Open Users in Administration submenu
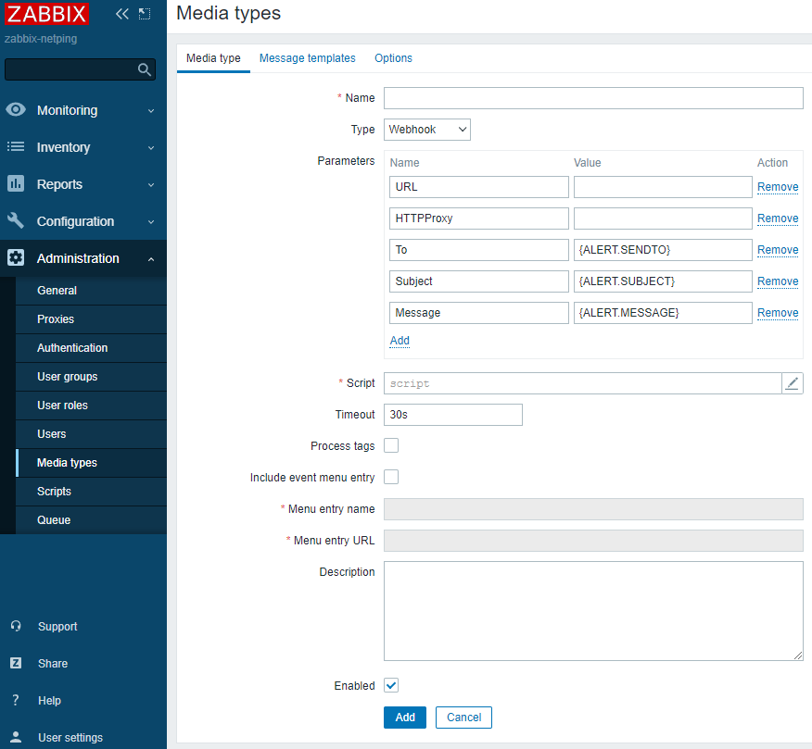Image resolution: width=812 pixels, height=749 pixels. [52, 434]
